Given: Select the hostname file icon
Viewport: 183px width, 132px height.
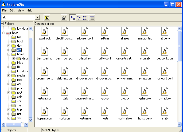Looking at the screenshot, I should pyautogui.click(x=85, y=111).
